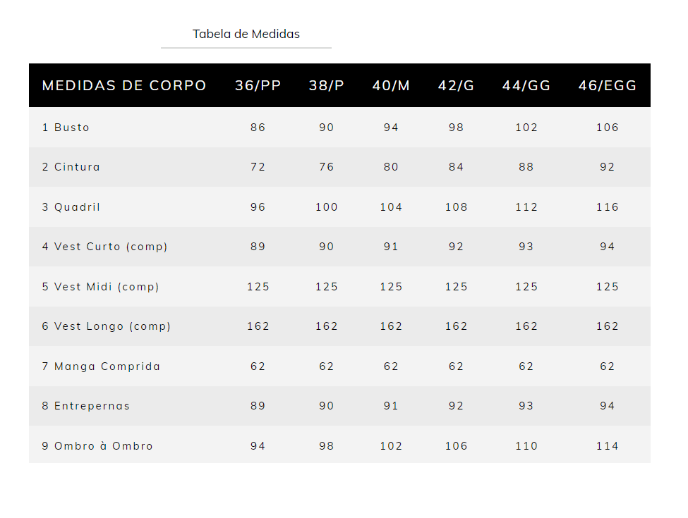Select the 38/P size column header

[x=326, y=85]
